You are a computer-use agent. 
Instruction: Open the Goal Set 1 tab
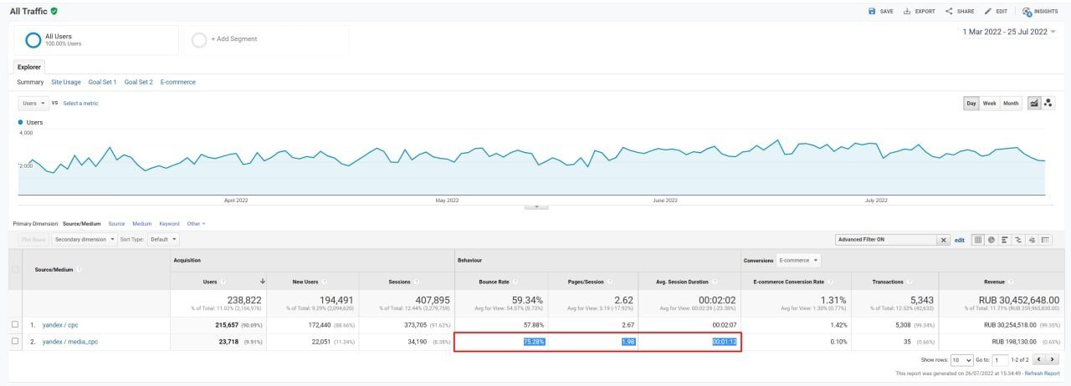click(102, 82)
